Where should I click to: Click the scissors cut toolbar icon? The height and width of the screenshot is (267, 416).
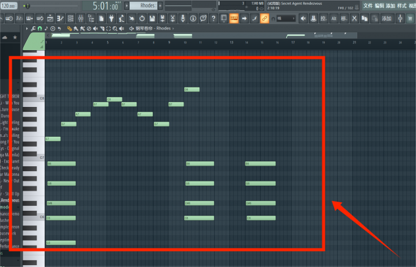tap(354, 18)
